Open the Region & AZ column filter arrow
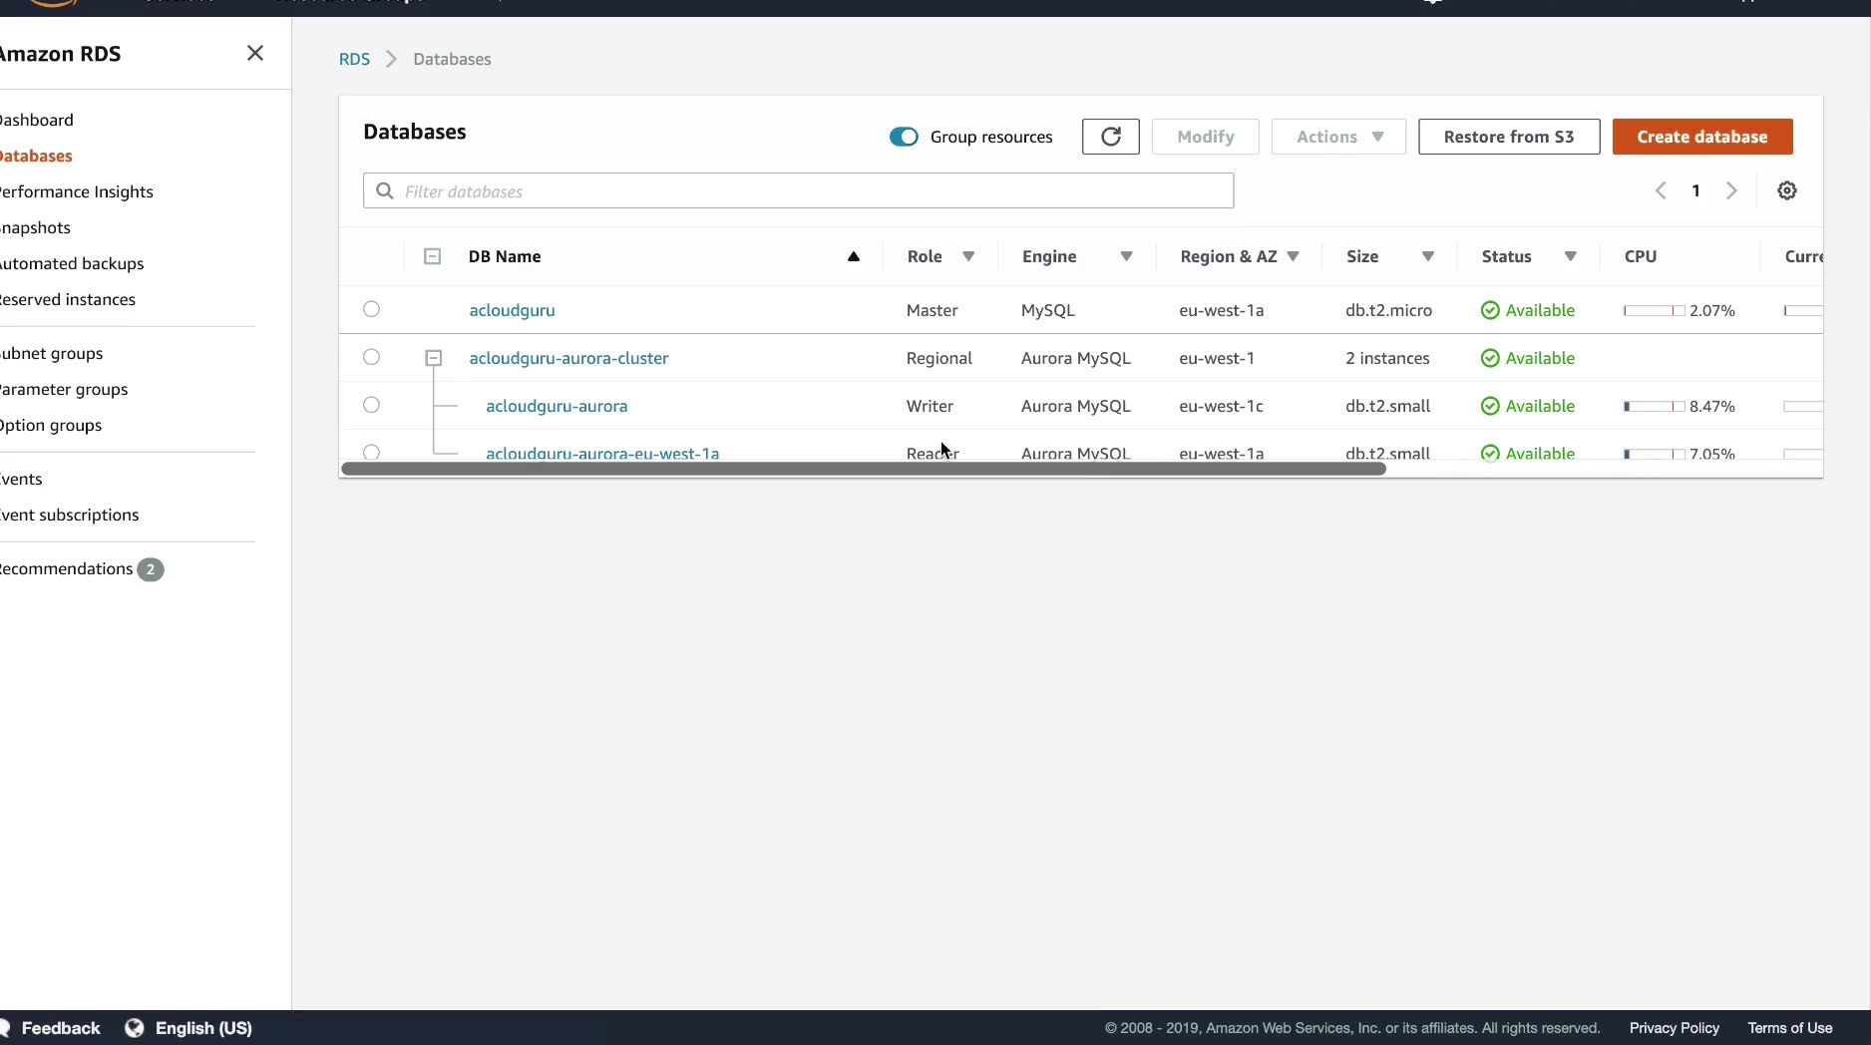Viewport: 1871px width, 1045px height. click(x=1294, y=256)
